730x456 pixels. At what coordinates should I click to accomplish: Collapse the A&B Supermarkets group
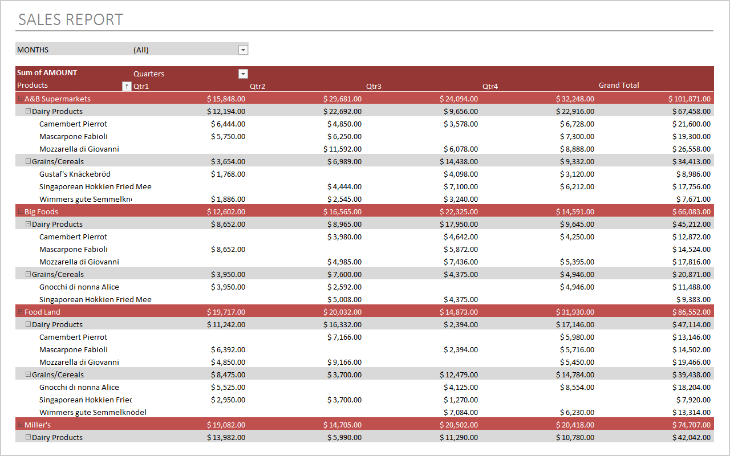(x=21, y=99)
